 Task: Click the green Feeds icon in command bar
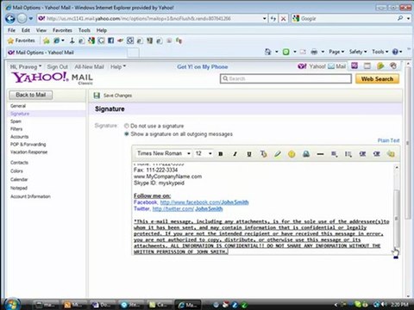[285, 52]
